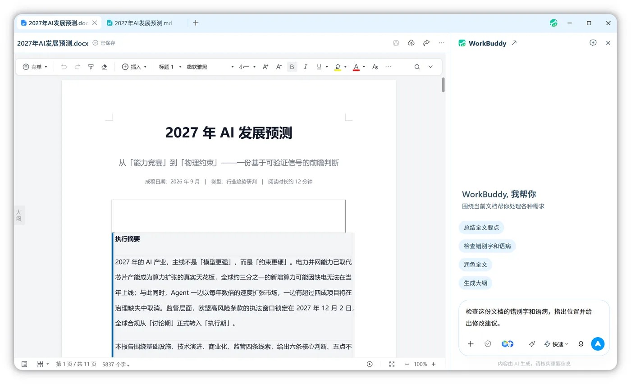
Task: Close the 2027年AI发展预测.docx tab
Action: tap(95, 23)
